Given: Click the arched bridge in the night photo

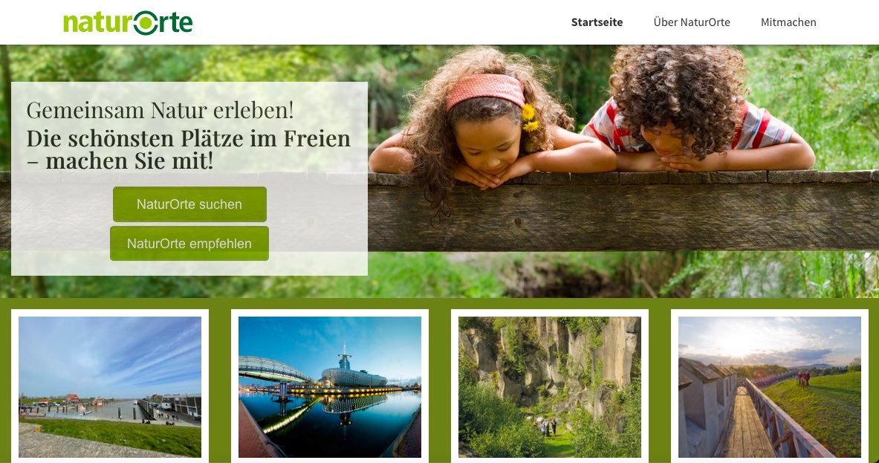Looking at the screenshot, I should 275,369.
